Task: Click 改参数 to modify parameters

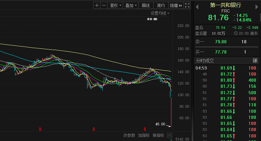Action: (130, 135)
